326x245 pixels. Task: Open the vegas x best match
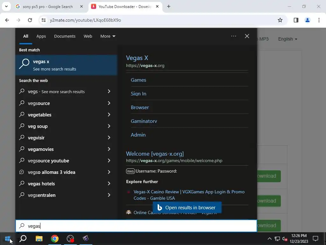pos(66,65)
